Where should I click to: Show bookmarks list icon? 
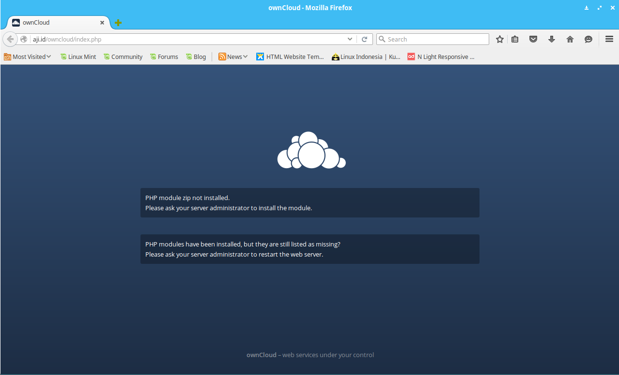pyautogui.click(x=515, y=39)
